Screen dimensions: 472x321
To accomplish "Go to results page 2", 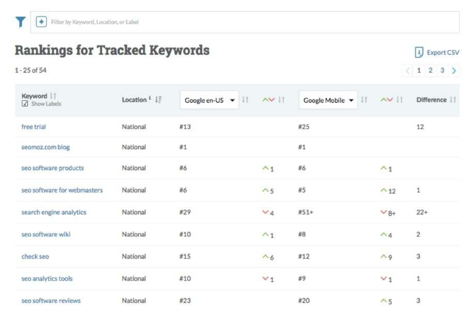I will pyautogui.click(x=430, y=70).
